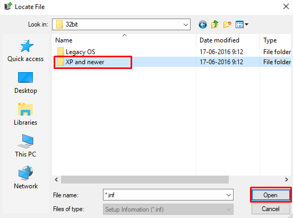
Task: Select This PC in places bar
Action: 25,146
